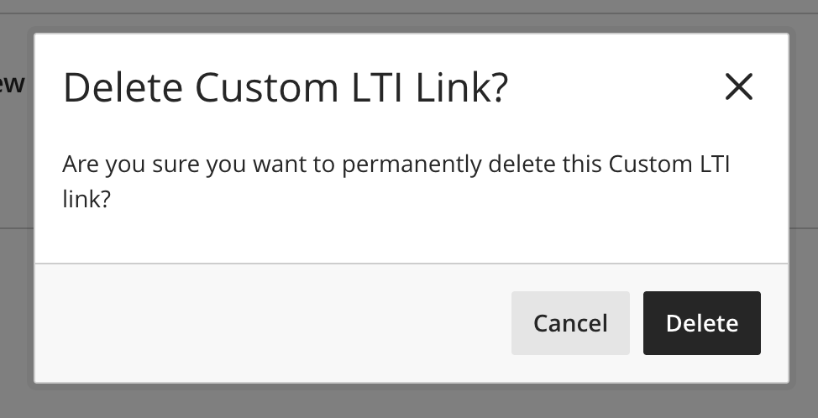The width and height of the screenshot is (818, 418).
Task: Close the Delete Custom LTI Link dialog
Action: 738,86
